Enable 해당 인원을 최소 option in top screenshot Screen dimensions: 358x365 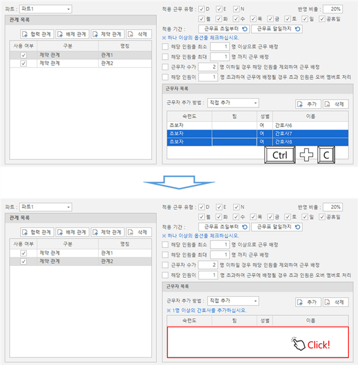point(165,47)
